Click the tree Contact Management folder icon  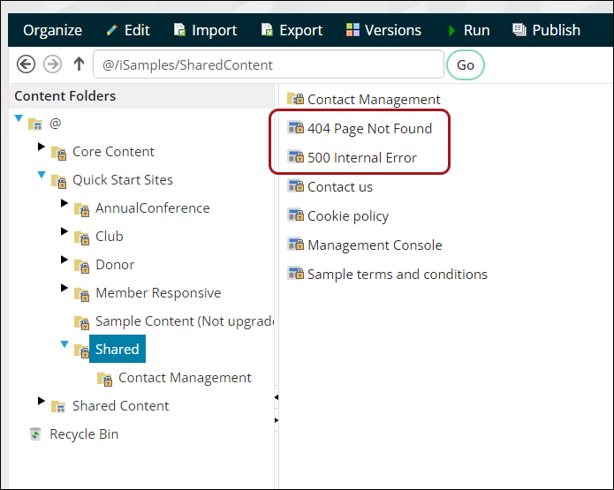[x=104, y=379]
